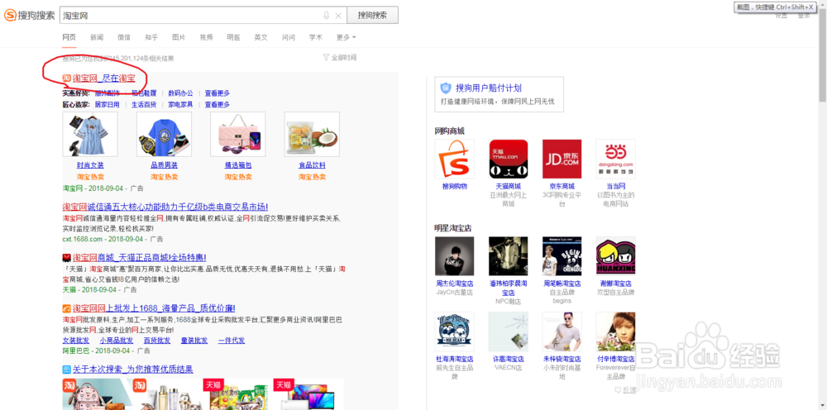The image size is (827, 410).
Task: Open the 淘宝网诚信通五大核心功能 result
Action: [165, 207]
